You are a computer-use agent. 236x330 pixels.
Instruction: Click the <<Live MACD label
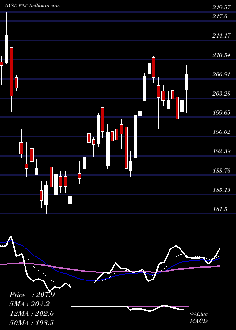(199, 318)
